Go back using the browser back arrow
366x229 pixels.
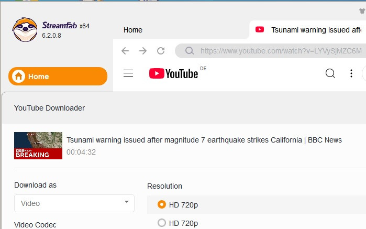tap(125, 51)
